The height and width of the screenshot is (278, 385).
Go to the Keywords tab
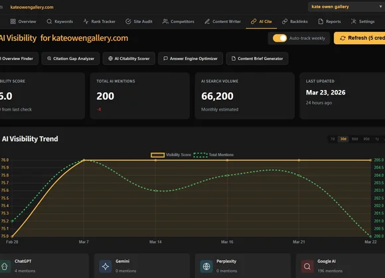tap(60, 22)
